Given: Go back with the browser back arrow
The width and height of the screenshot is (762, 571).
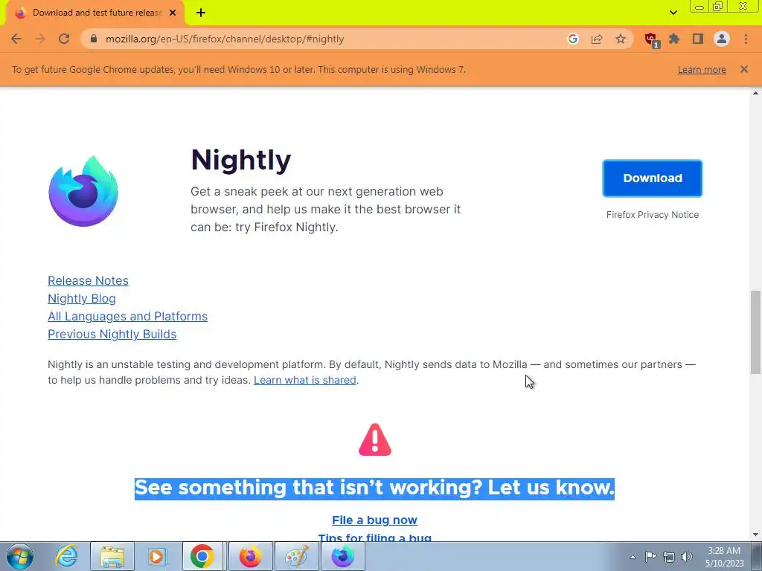Looking at the screenshot, I should [x=16, y=39].
